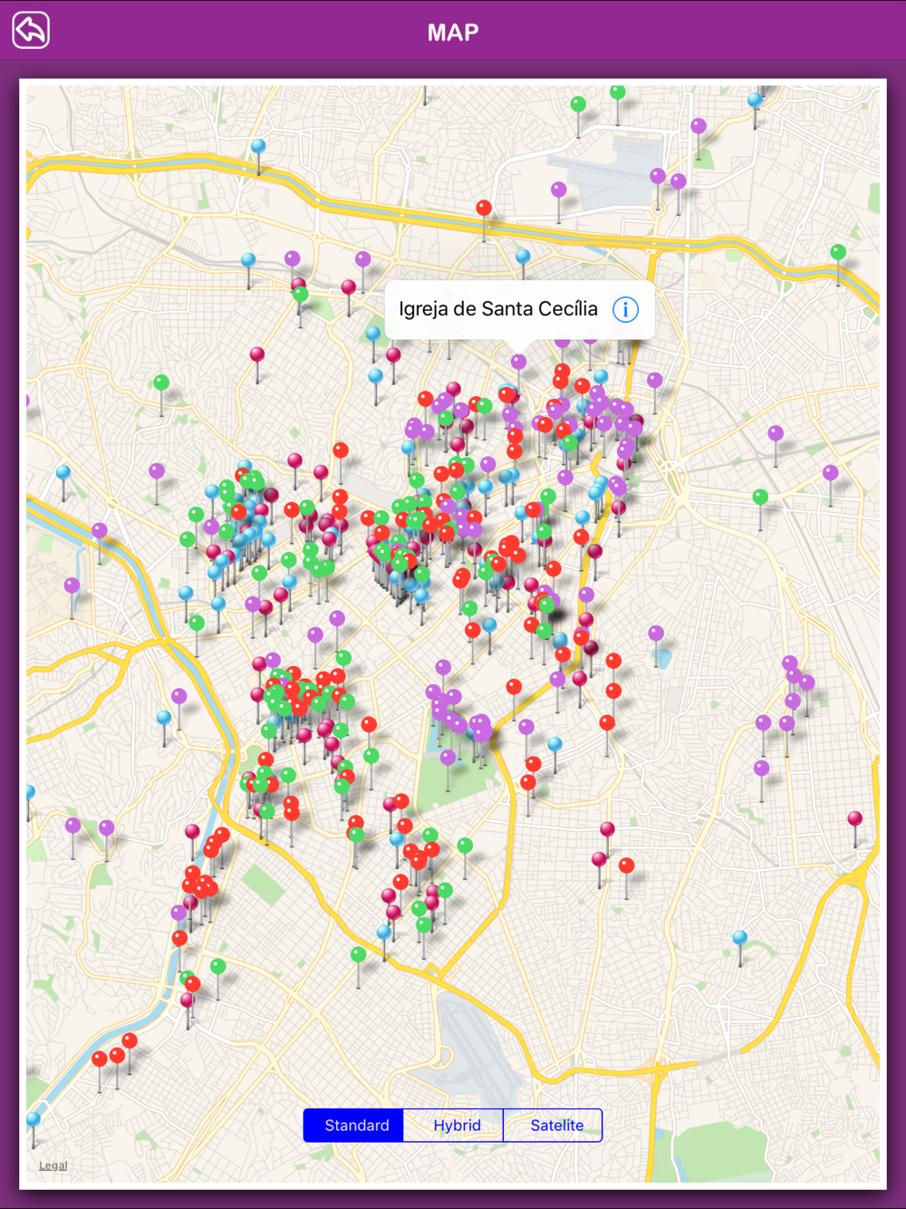Select the purple pin under the callout
Viewport: 906px width, 1209px height.
[518, 363]
